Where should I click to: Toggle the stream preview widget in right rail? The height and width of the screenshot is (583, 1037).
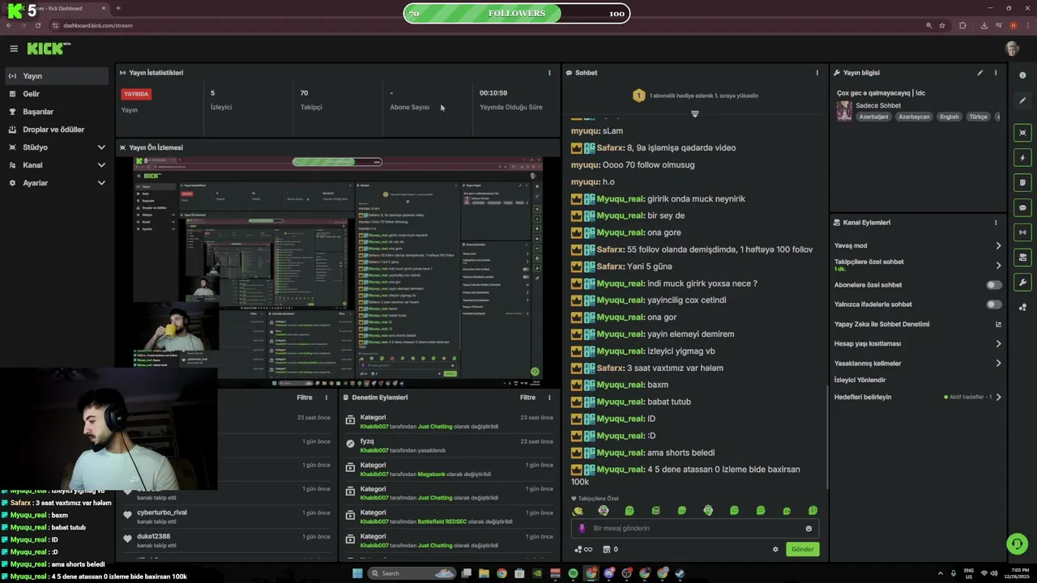(x=1022, y=133)
